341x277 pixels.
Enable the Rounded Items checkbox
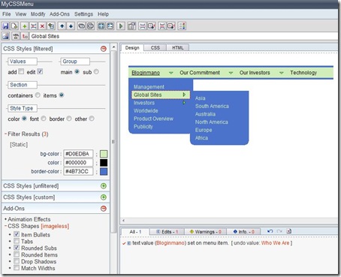pyautogui.click(x=17, y=254)
